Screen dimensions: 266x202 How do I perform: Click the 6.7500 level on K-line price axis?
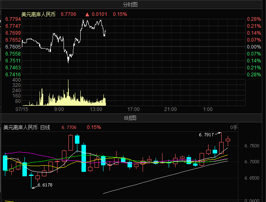pyautogui.click(x=254, y=146)
